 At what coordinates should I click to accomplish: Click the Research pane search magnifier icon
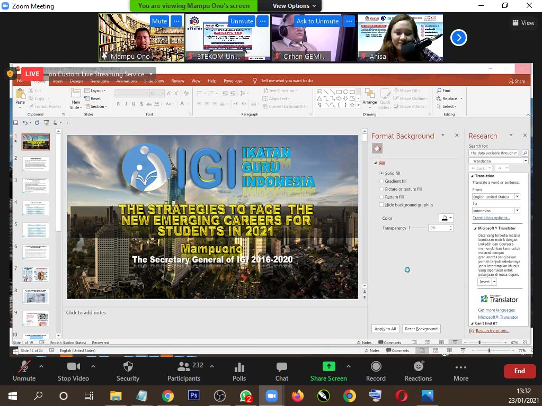525,153
